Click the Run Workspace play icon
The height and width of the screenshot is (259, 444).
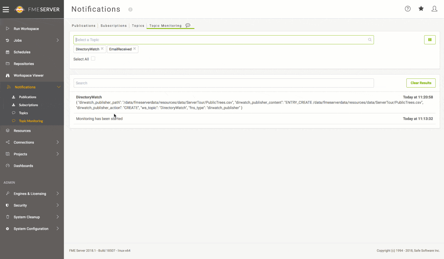coord(8,29)
